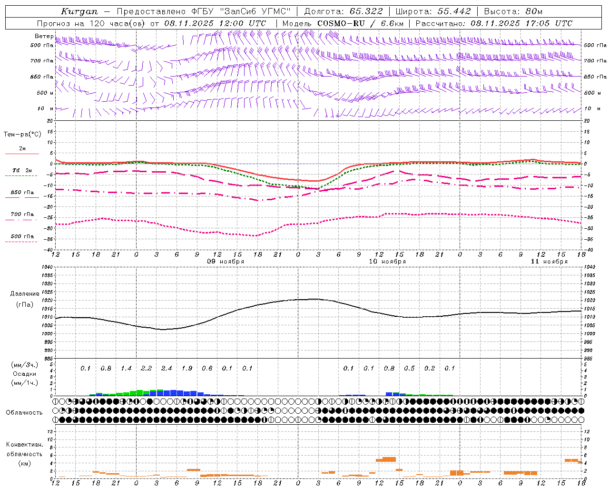Click the "Осадки" precipitation panel label
This screenshot has width=609, height=487.
pos(25,374)
